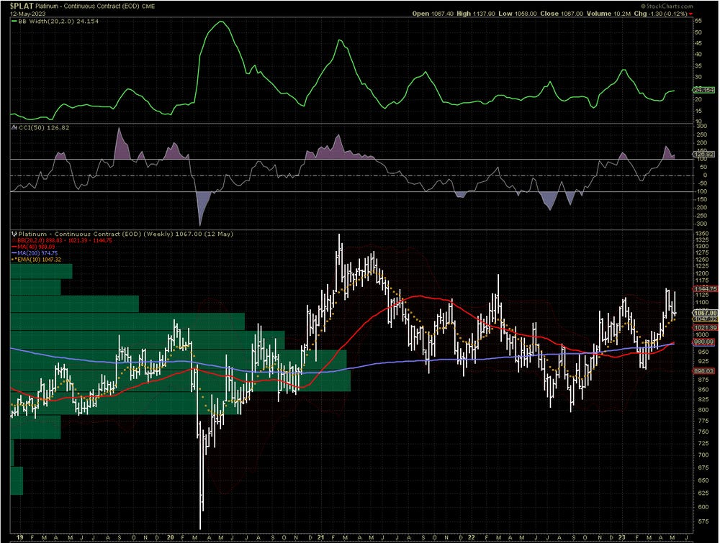The width and height of the screenshot is (720, 543).
Task: Click the red line marker beside MA(40)
Action: pyautogui.click(x=13, y=247)
